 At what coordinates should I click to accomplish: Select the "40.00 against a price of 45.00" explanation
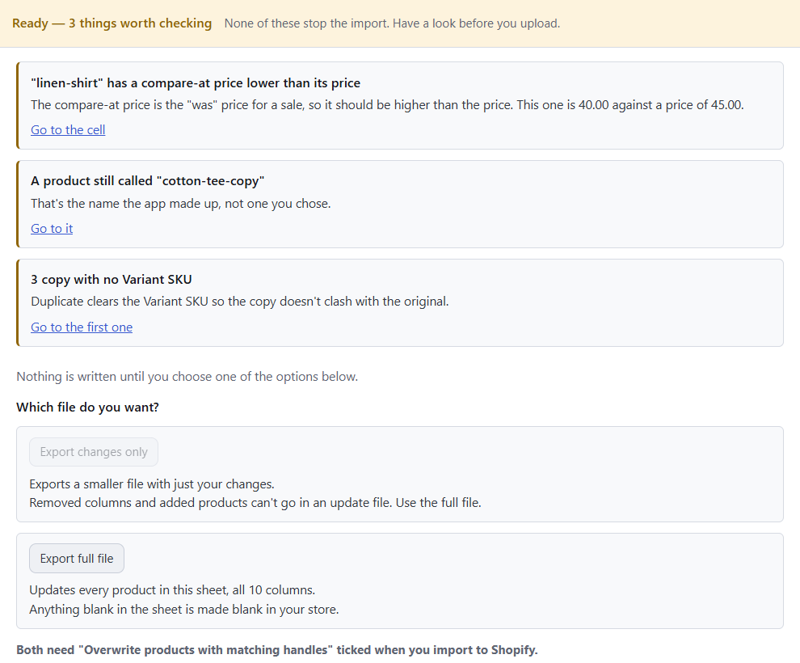coord(387,104)
